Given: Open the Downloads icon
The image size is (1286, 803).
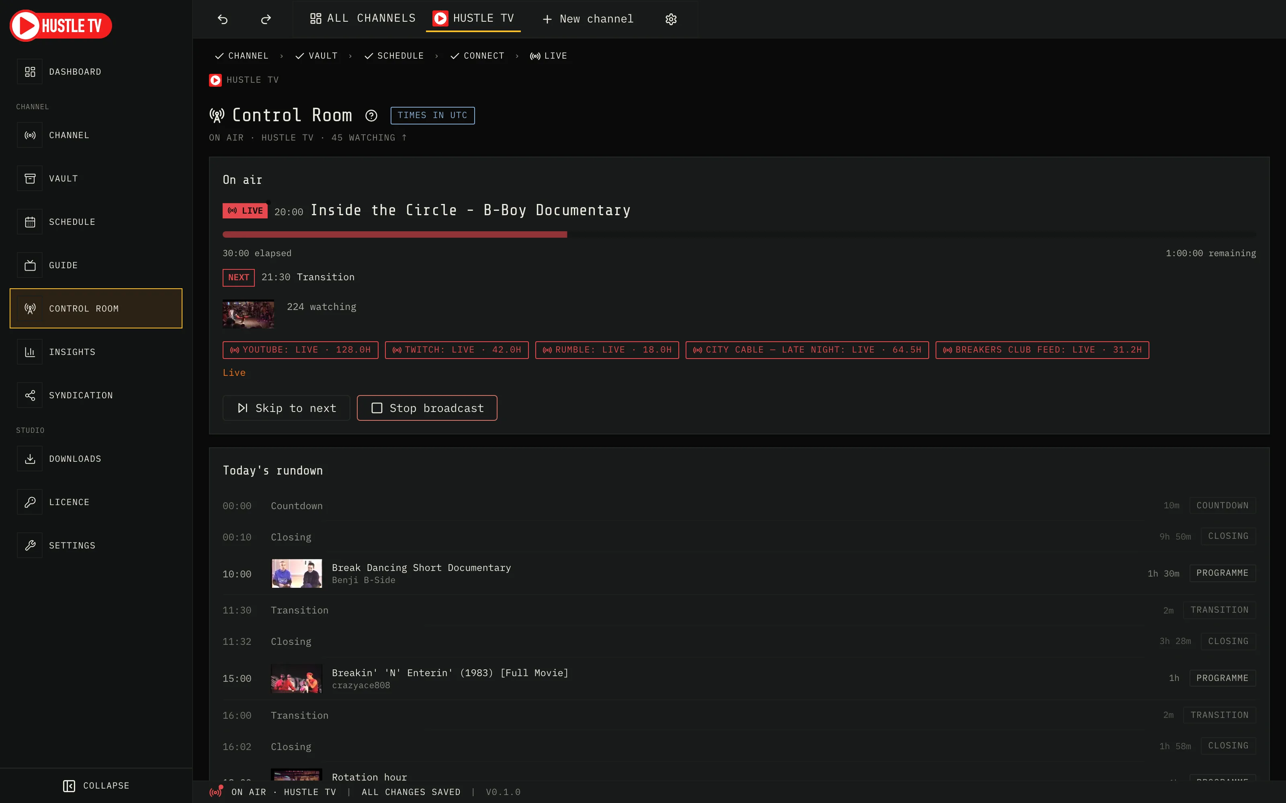Looking at the screenshot, I should tap(30, 459).
